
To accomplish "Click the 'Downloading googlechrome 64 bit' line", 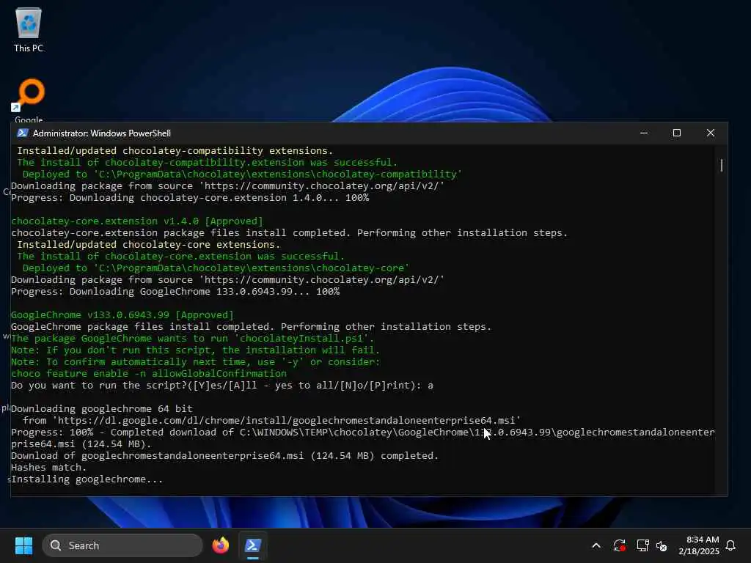I will (x=101, y=409).
